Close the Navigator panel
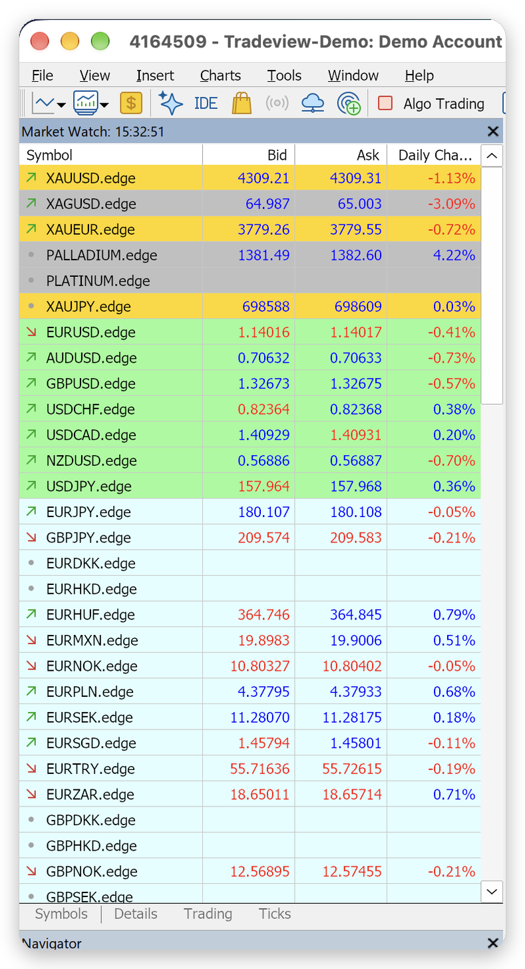The height and width of the screenshot is (969, 525). [x=493, y=942]
